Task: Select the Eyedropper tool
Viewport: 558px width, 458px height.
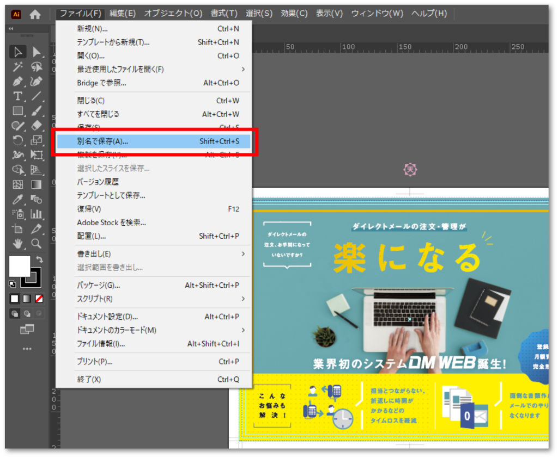Action: 17,199
